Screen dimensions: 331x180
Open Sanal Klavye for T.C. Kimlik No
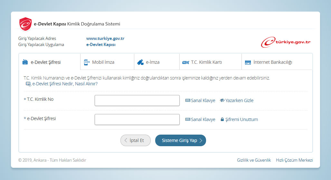tap(200, 100)
